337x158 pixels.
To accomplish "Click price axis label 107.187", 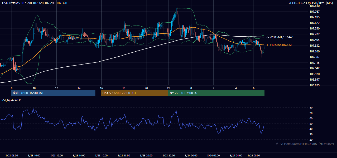I will (x=315, y=57).
